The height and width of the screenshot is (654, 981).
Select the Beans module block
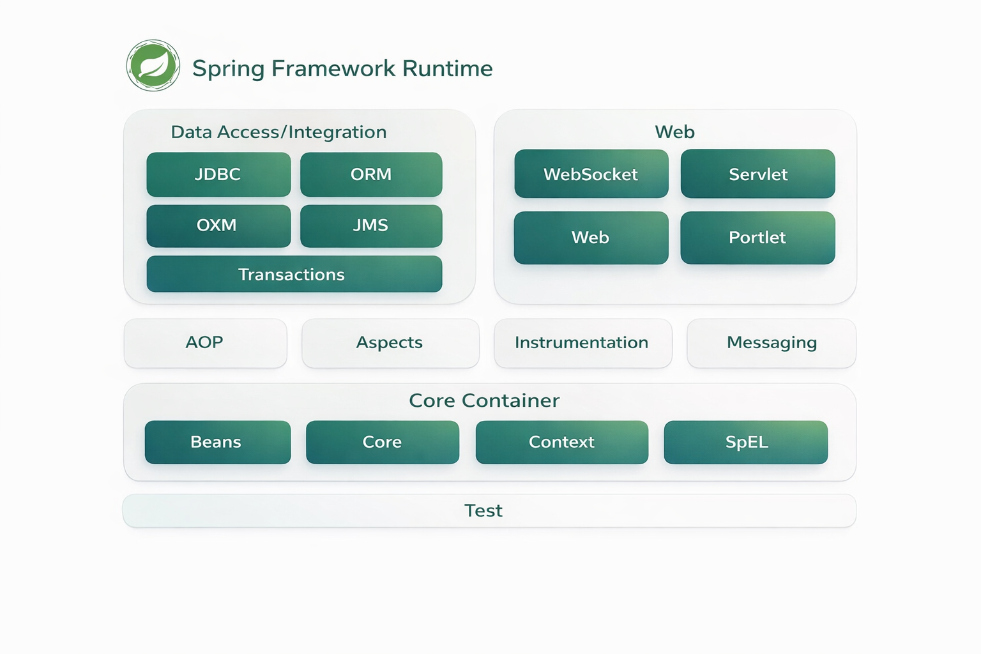tap(217, 442)
